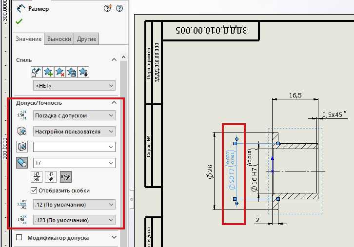
Task: Click the Справ. № cell label
Action: (x=149, y=146)
